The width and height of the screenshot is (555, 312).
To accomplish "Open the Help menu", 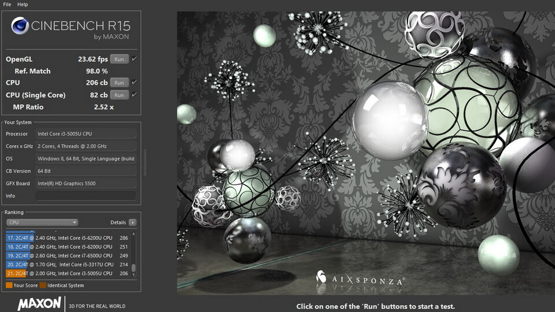I will click(x=23, y=5).
